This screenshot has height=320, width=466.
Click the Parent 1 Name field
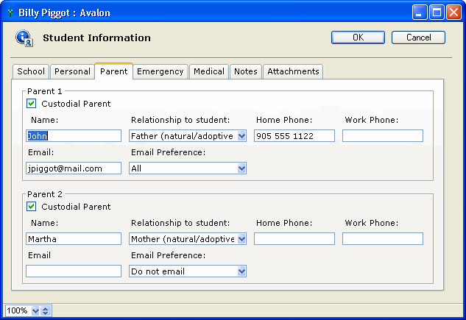tap(74, 136)
